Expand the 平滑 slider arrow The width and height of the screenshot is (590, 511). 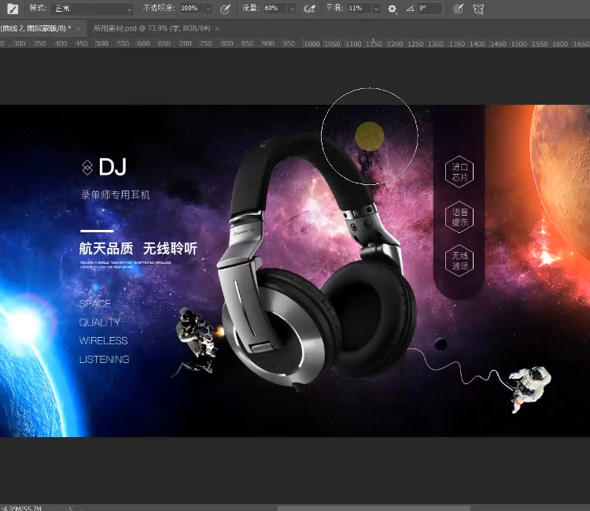pyautogui.click(x=376, y=9)
